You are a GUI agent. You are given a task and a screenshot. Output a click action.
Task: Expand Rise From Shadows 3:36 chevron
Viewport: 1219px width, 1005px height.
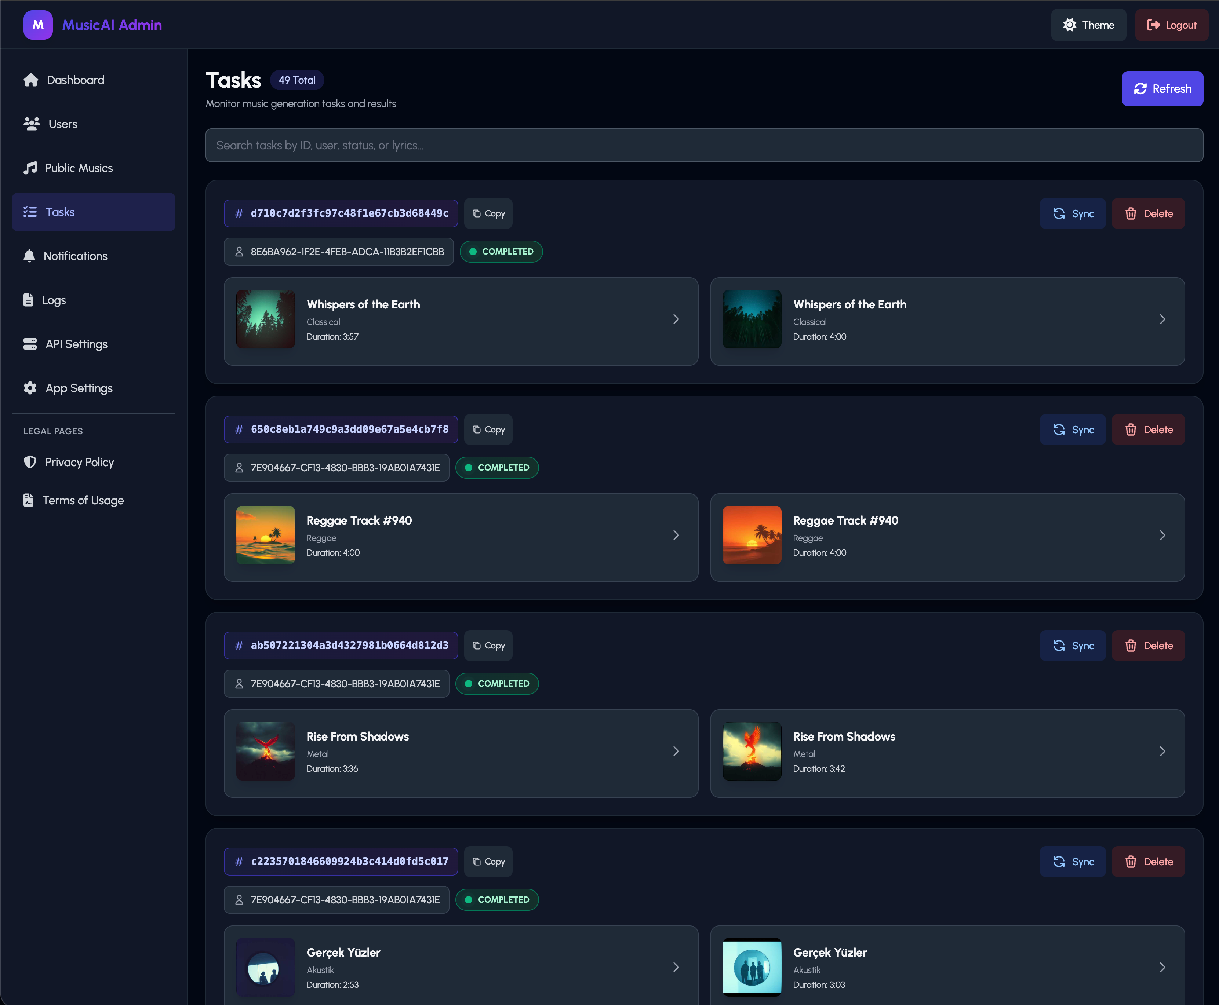pyautogui.click(x=676, y=751)
